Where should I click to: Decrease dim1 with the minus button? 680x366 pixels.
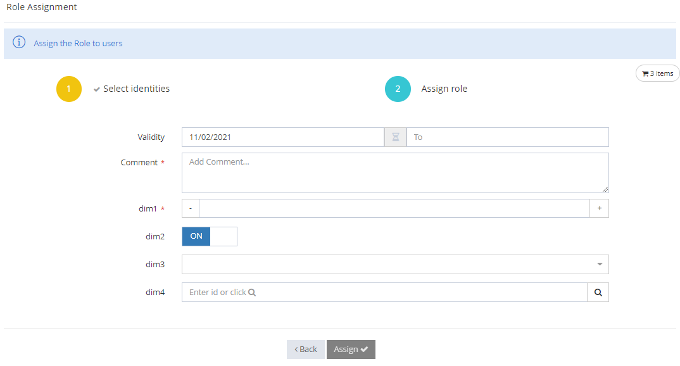point(191,208)
